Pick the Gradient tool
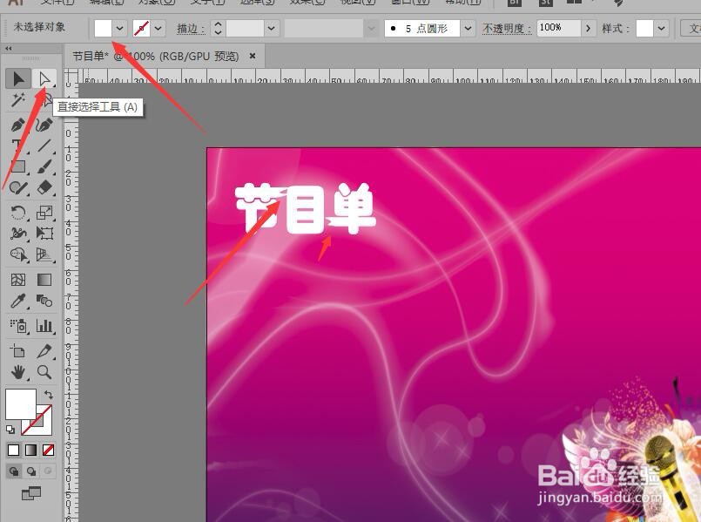701x522 pixels. click(44, 279)
